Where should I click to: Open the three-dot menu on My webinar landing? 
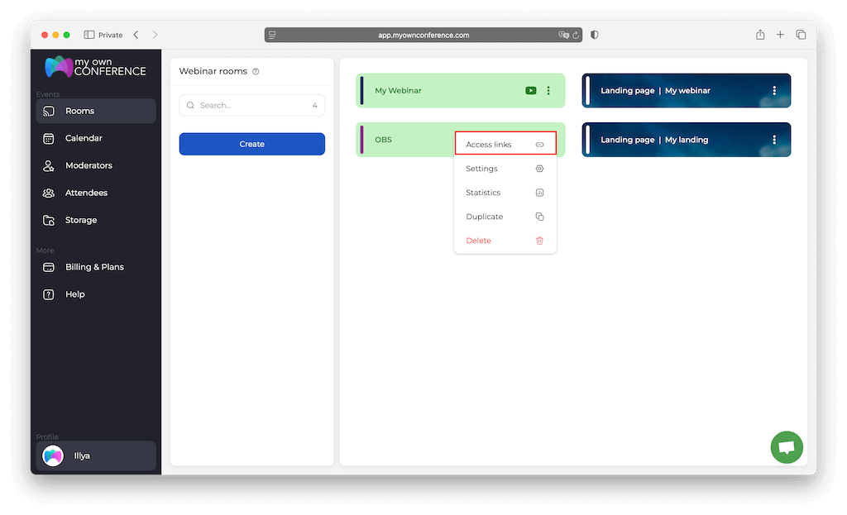(x=774, y=91)
